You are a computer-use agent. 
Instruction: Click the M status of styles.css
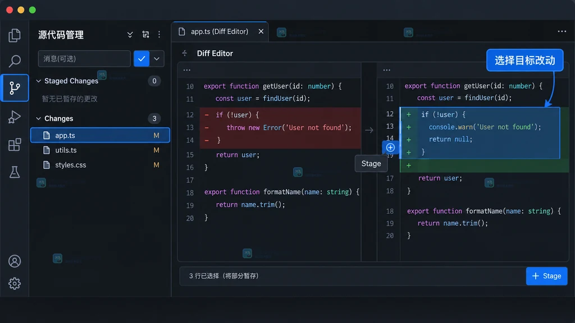156,165
